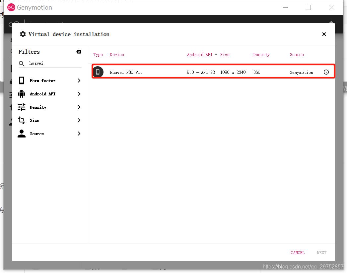Sort the list by Device column
Screen dimensions: 347x273
117,55
